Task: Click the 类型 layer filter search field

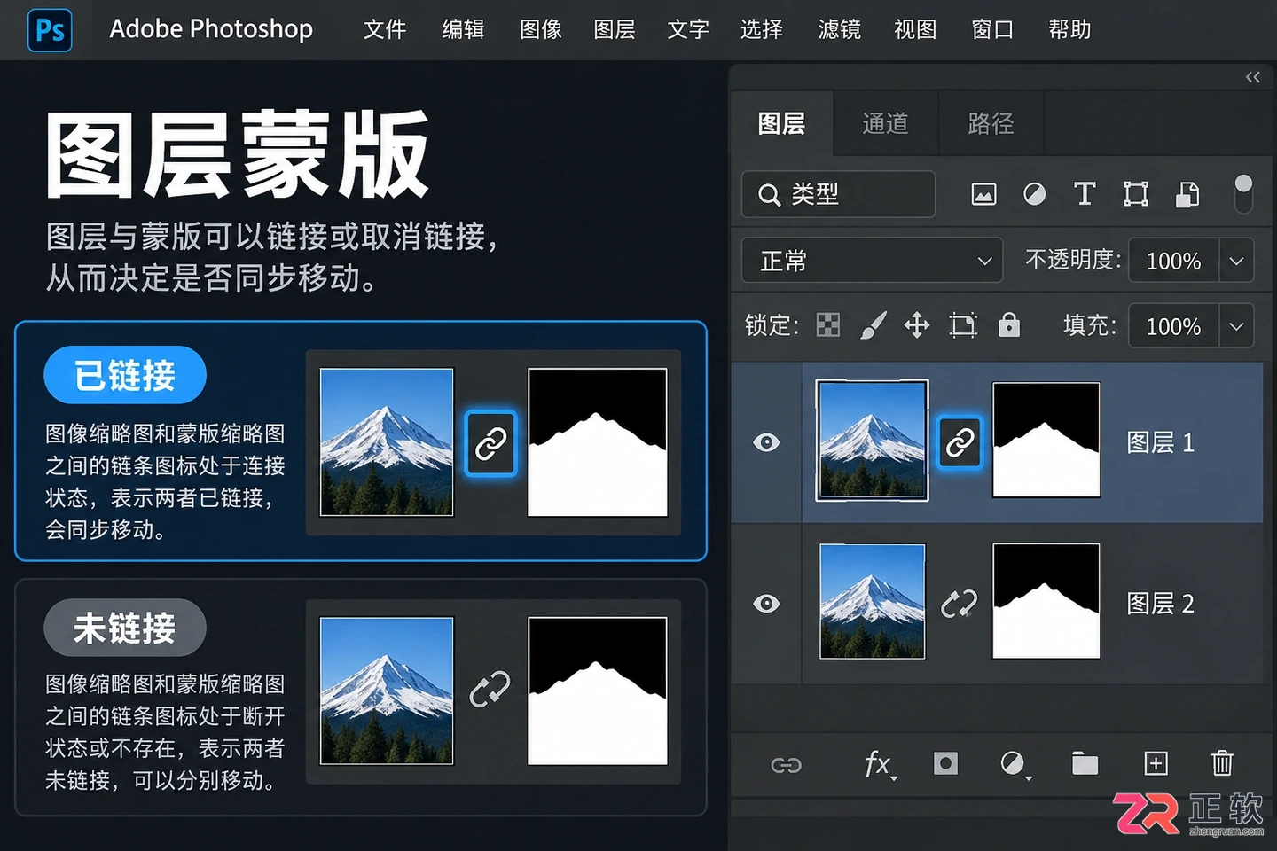Action: (x=838, y=194)
